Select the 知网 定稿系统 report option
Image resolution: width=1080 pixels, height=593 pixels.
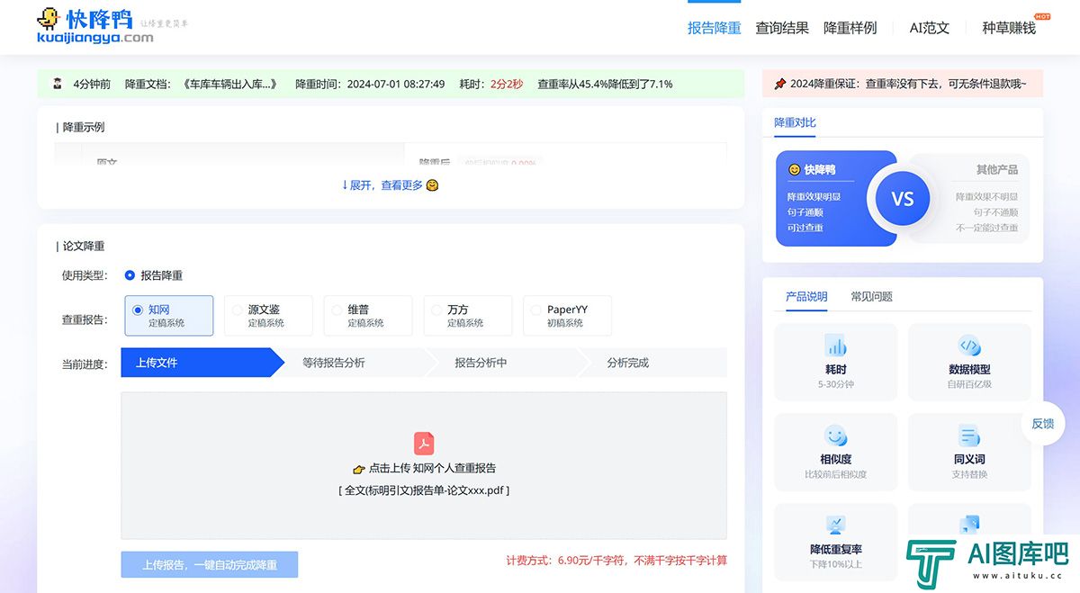168,316
